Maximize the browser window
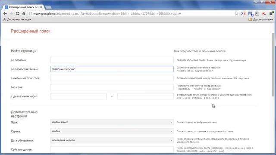The width and height of the screenshot is (276, 155). (262, 2)
